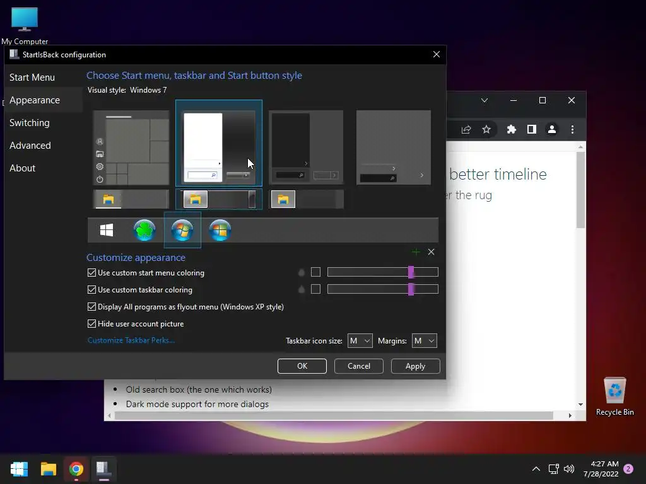Screen dimensions: 646x484
Task: Open the clock showing 4:27 AM
Action: pyautogui.click(x=601, y=469)
